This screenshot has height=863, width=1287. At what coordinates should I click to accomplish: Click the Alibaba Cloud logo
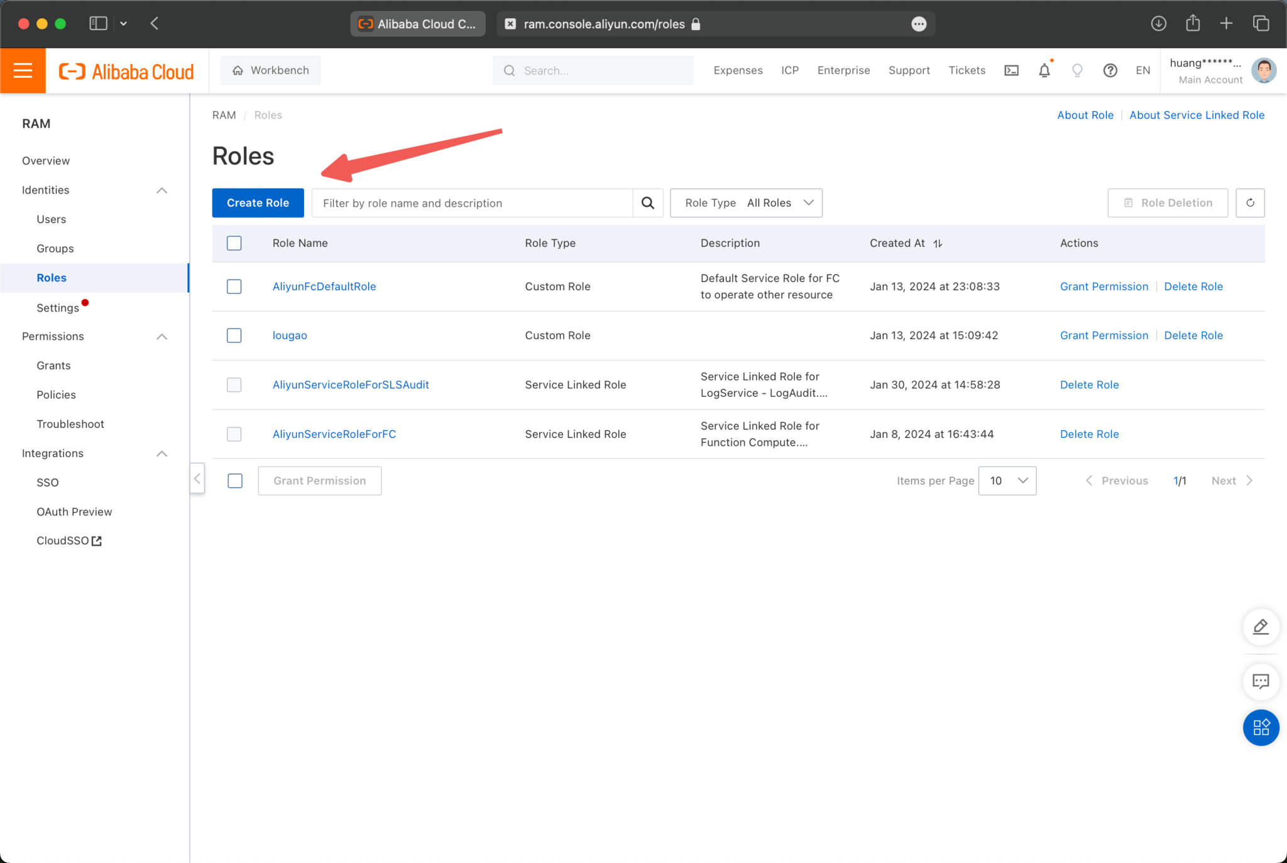[126, 72]
